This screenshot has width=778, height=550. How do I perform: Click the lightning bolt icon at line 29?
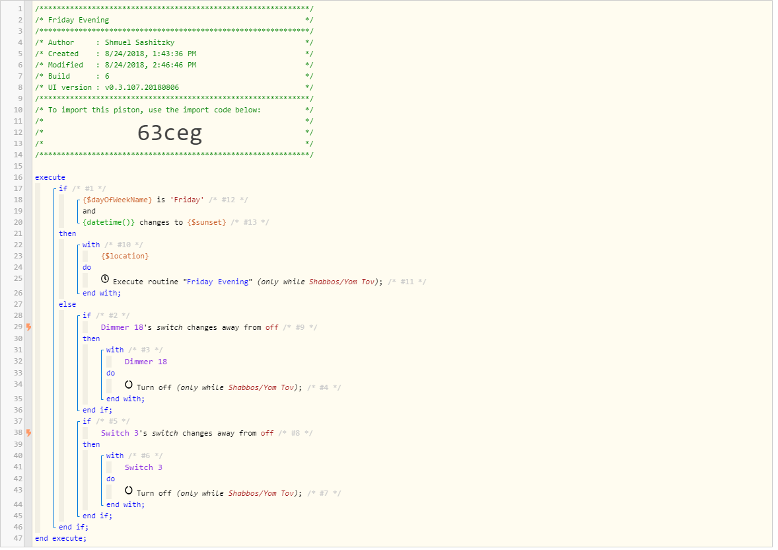pyautogui.click(x=29, y=327)
